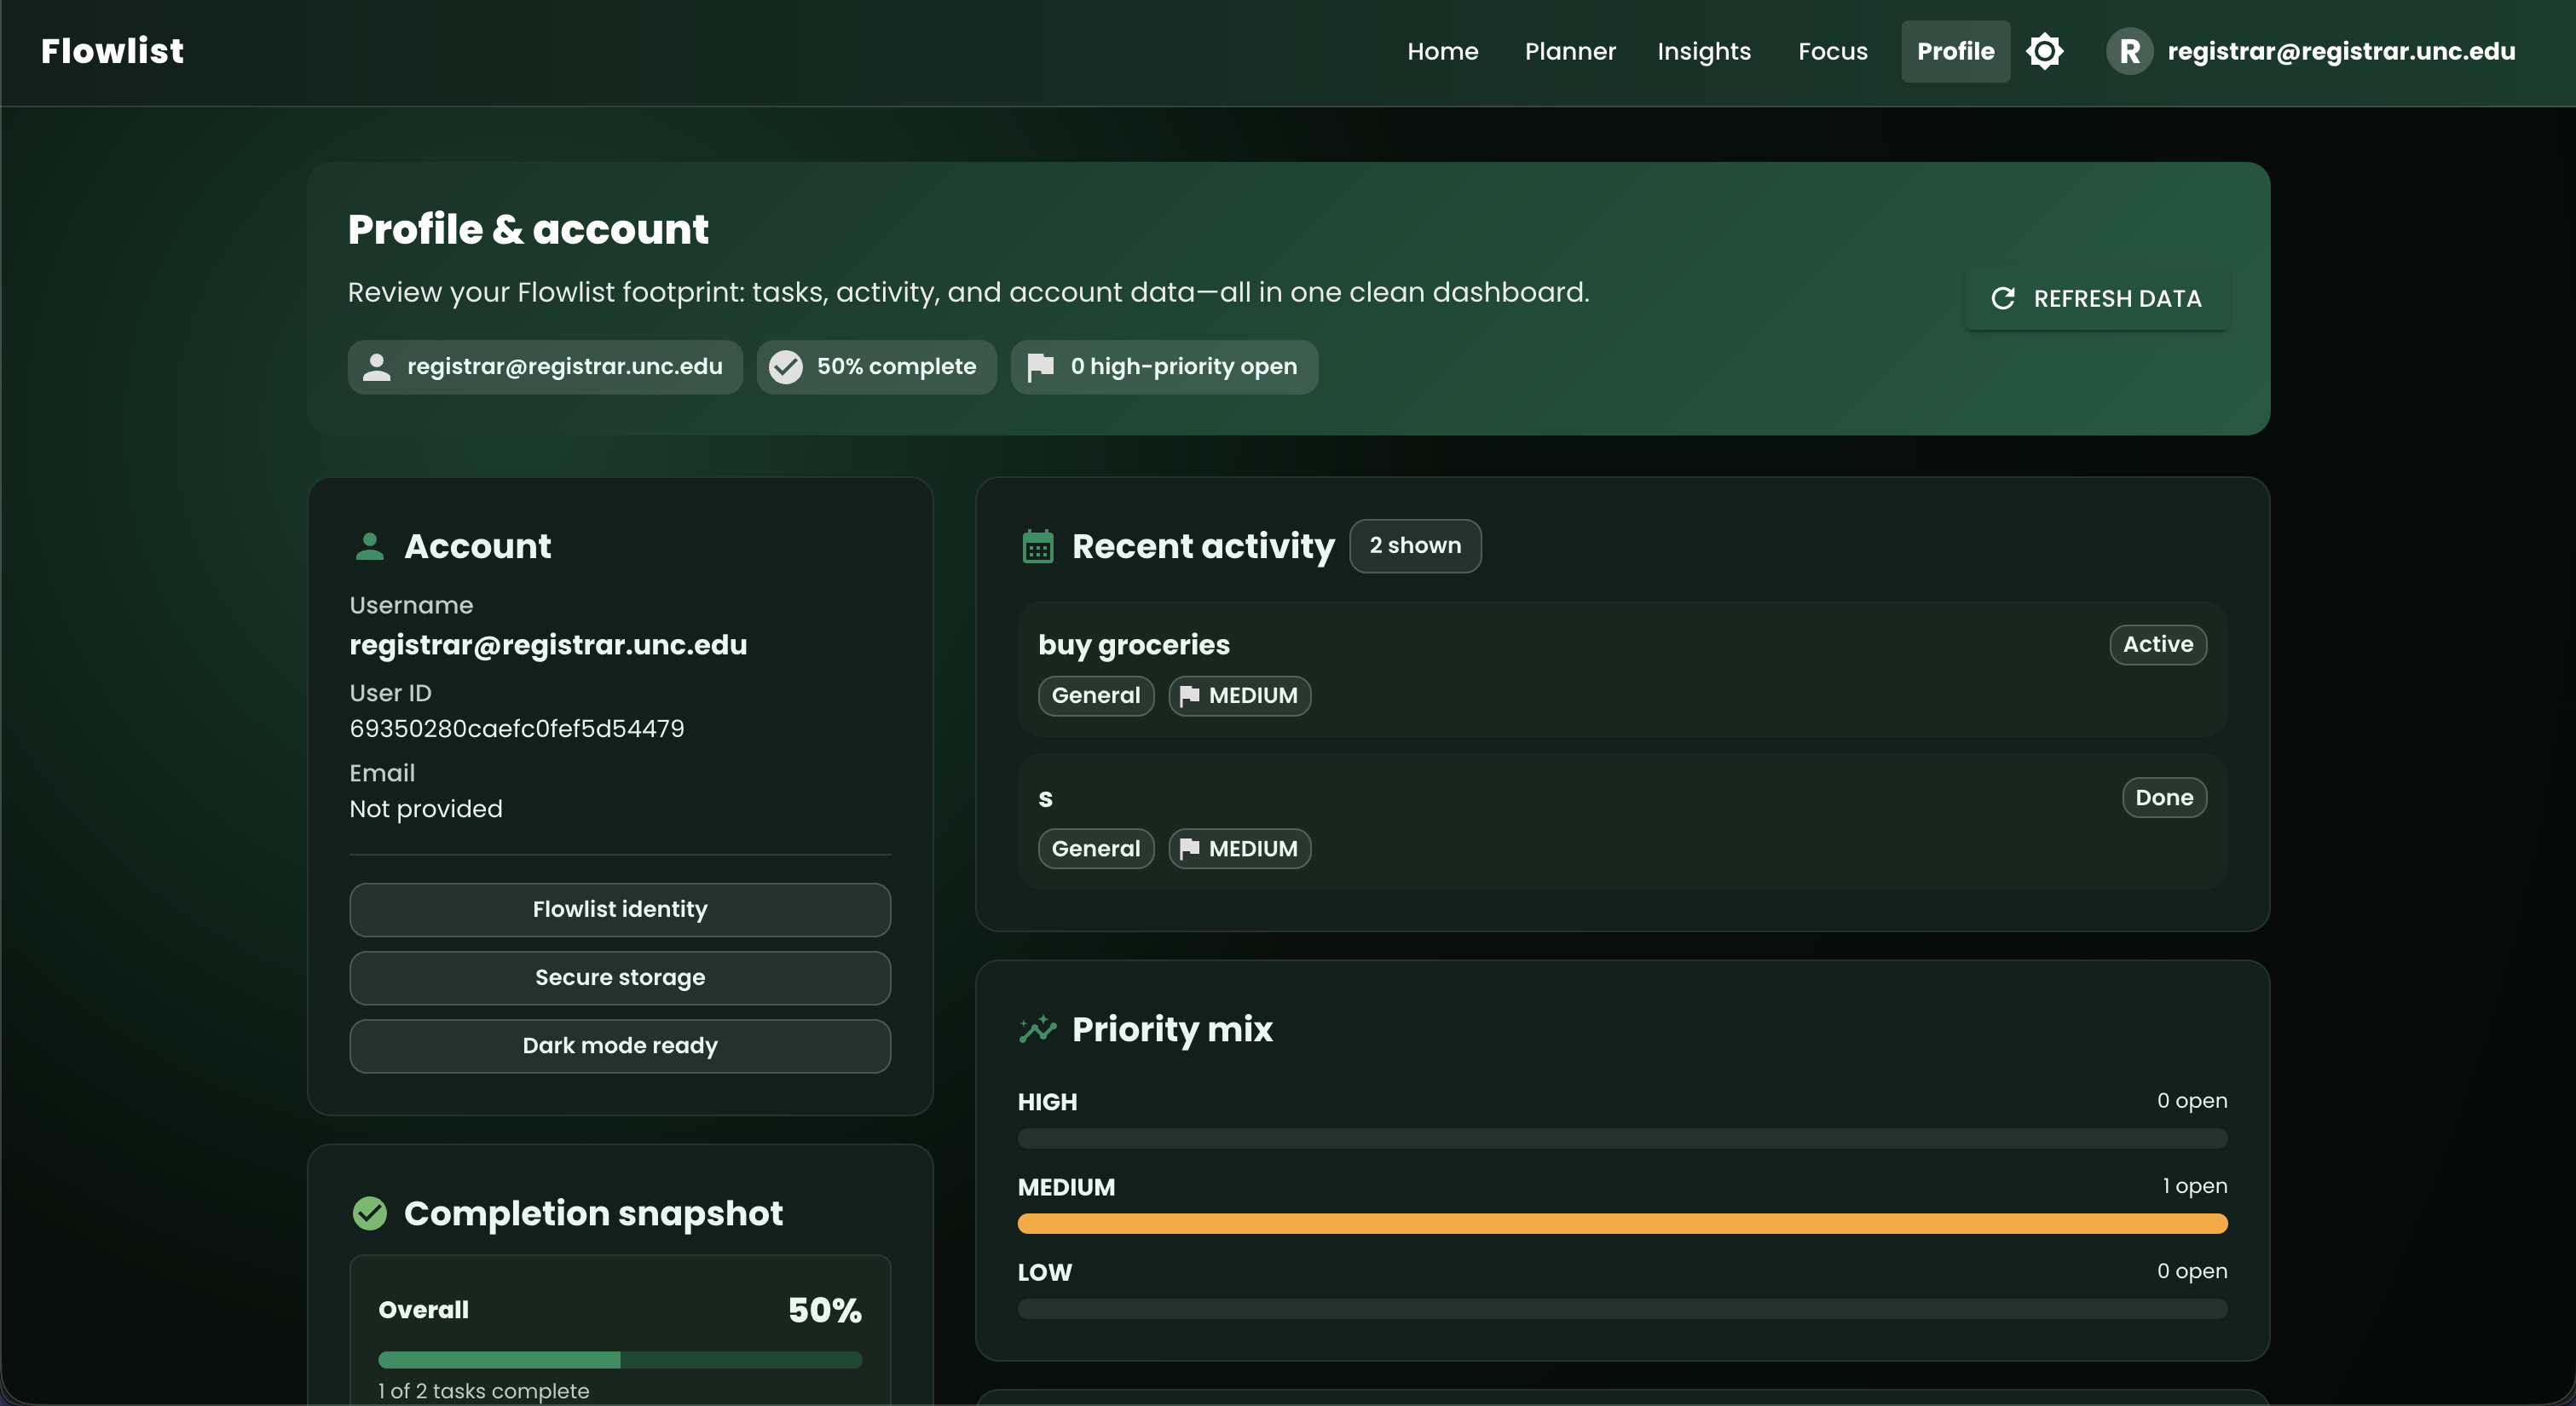2576x1406 pixels.
Task: Click the trend-line icon beside Priority mix
Action: tap(1037, 1030)
